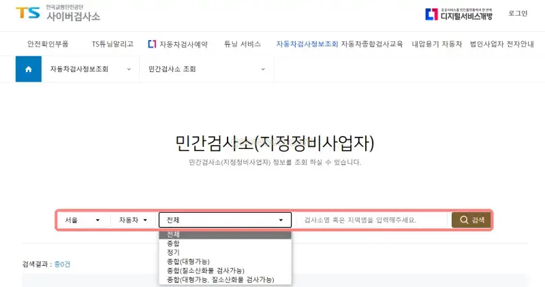Viewport: 545px width, 287px height.
Task: Select 자동차검사정보조회 in top navigation
Action: pyautogui.click(x=307, y=44)
